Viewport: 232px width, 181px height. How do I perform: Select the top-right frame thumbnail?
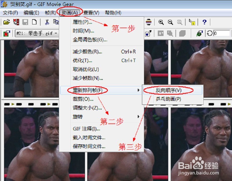[201, 69]
